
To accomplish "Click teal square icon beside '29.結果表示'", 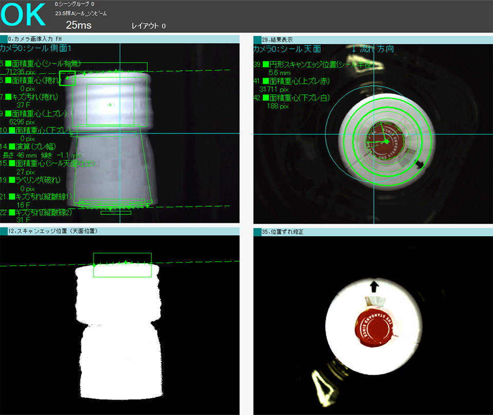I will [x=257, y=39].
